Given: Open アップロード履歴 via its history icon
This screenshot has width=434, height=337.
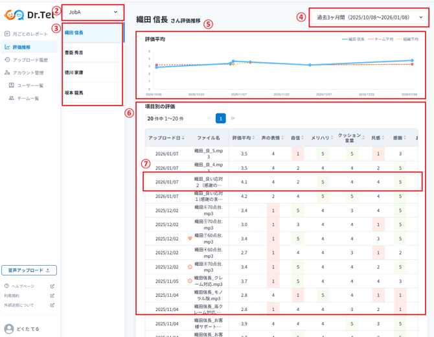Looking at the screenshot, I should pyautogui.click(x=7, y=60).
